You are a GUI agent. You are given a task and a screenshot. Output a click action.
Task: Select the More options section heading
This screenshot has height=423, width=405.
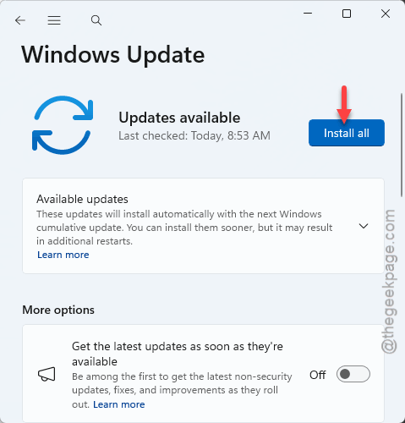click(58, 310)
